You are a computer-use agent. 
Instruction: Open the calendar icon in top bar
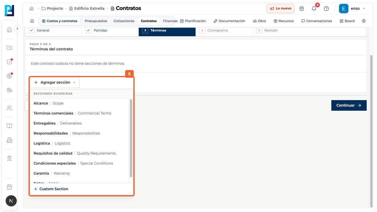click(x=302, y=9)
